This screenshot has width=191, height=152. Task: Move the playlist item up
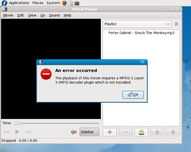coord(157,132)
